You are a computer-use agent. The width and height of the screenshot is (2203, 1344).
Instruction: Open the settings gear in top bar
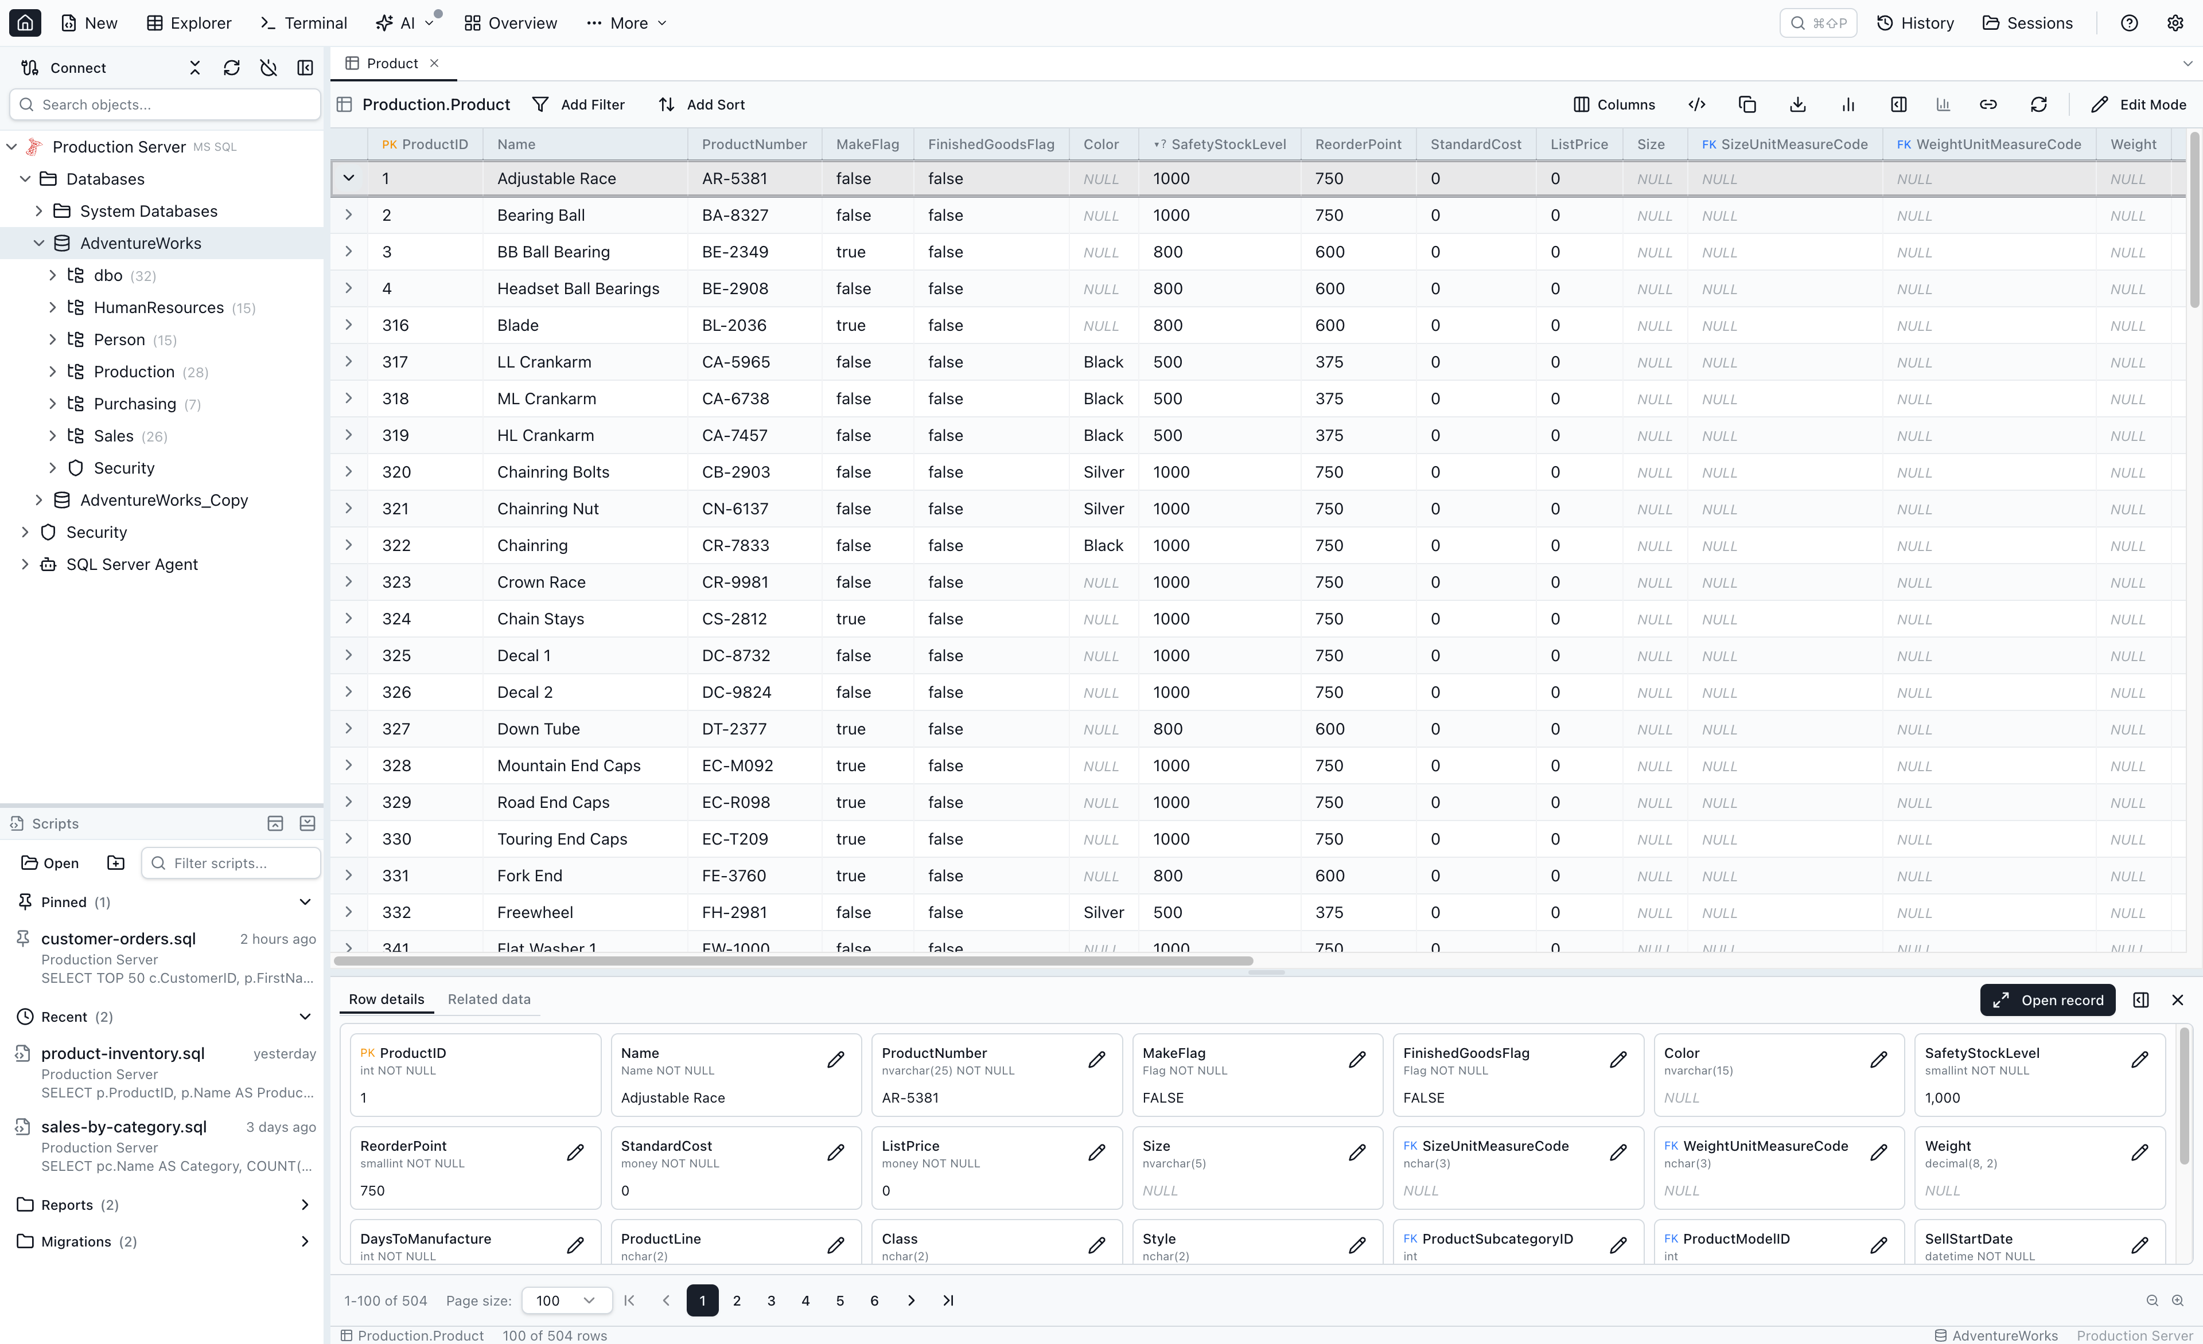click(2175, 24)
